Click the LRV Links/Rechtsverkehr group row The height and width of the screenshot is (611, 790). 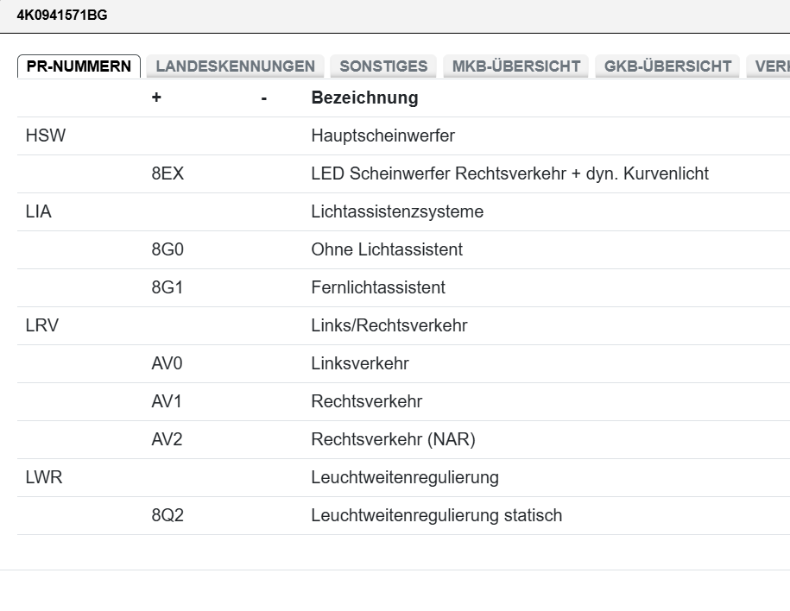click(x=389, y=326)
